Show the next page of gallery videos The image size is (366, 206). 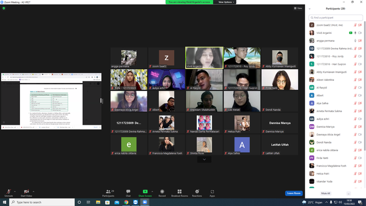pos(204,159)
